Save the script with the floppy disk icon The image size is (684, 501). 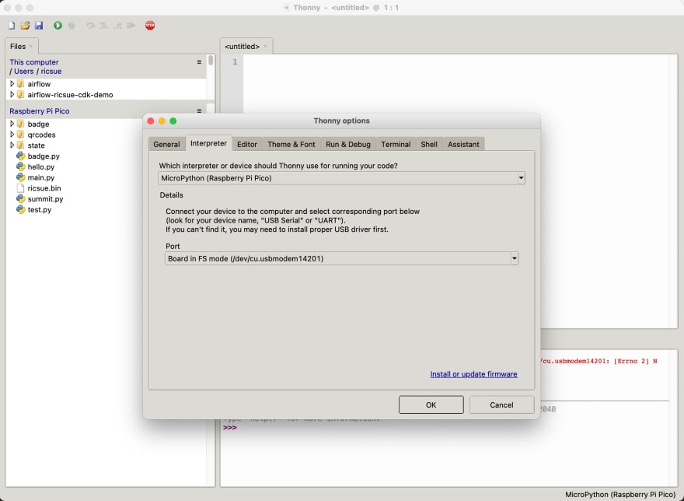(x=39, y=26)
